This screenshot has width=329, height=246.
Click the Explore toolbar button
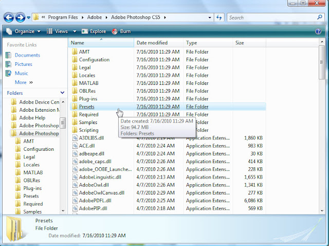[x=94, y=31]
